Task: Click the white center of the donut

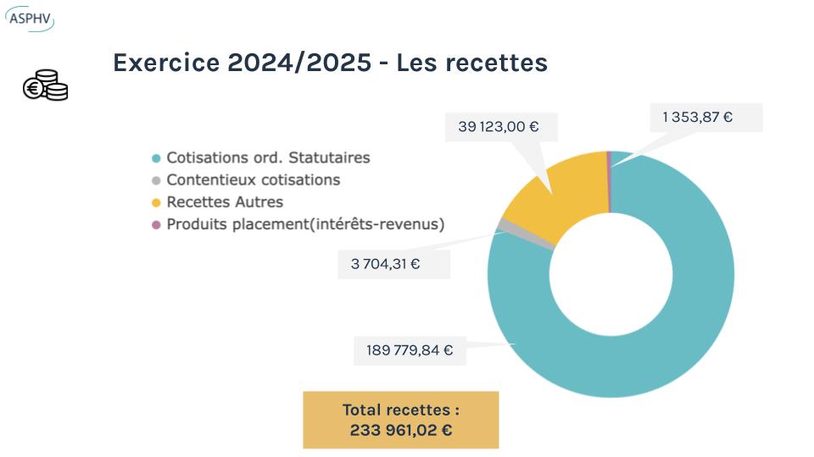Action: [x=610, y=274]
